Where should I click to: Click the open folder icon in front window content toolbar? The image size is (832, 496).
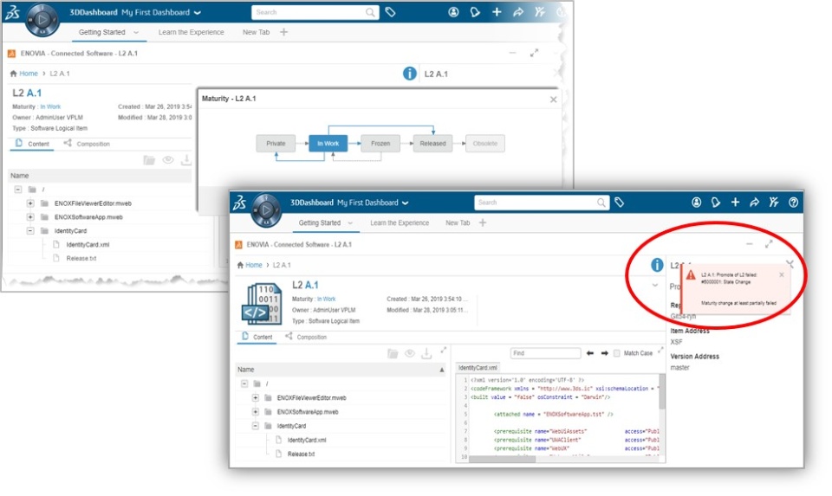point(393,353)
